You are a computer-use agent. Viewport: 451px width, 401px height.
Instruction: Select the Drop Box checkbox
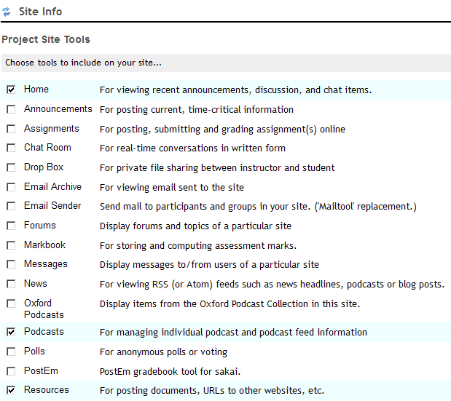click(x=11, y=168)
